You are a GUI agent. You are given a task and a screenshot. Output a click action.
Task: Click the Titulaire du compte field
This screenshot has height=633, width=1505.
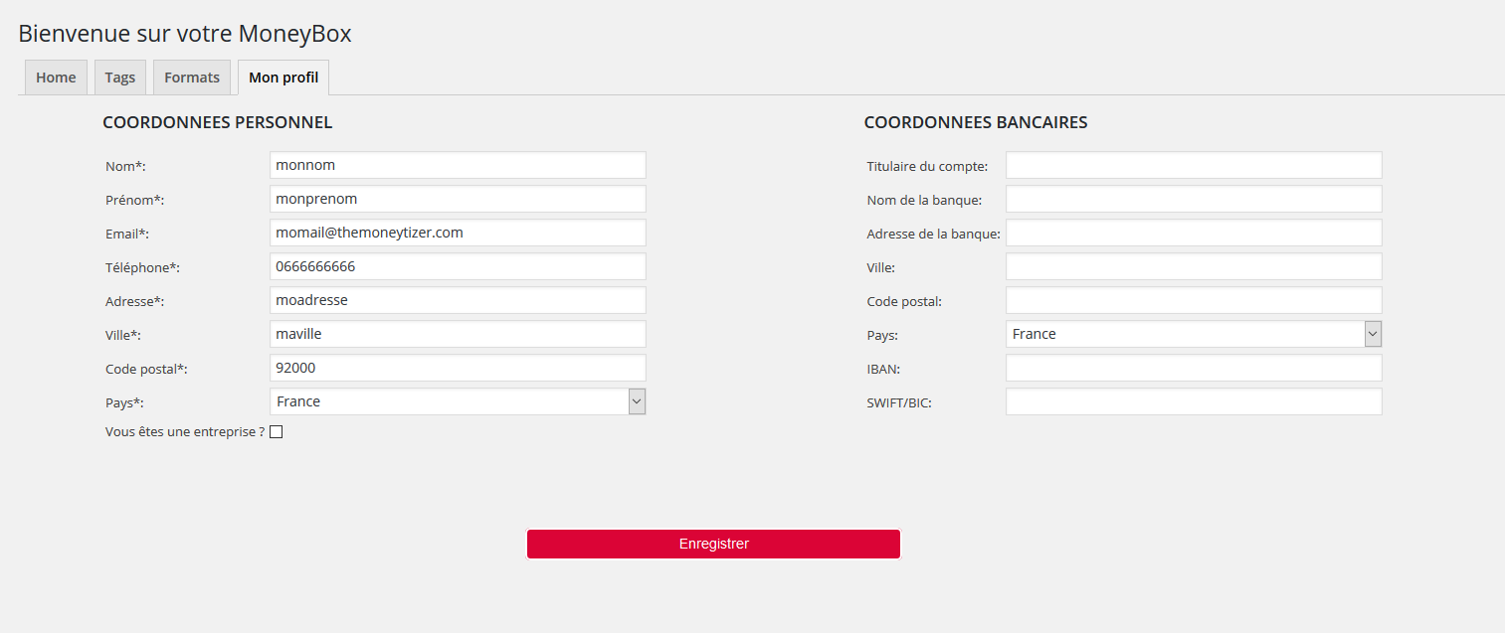(x=1194, y=165)
